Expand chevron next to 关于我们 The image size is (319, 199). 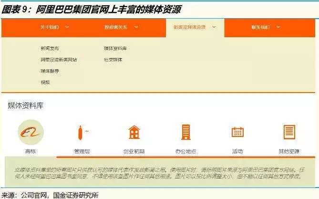coord(67,27)
